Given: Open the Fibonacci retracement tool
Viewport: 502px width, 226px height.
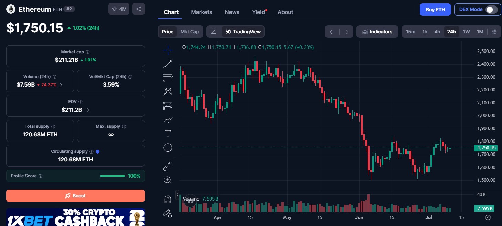Looking at the screenshot, I should pos(168,78).
